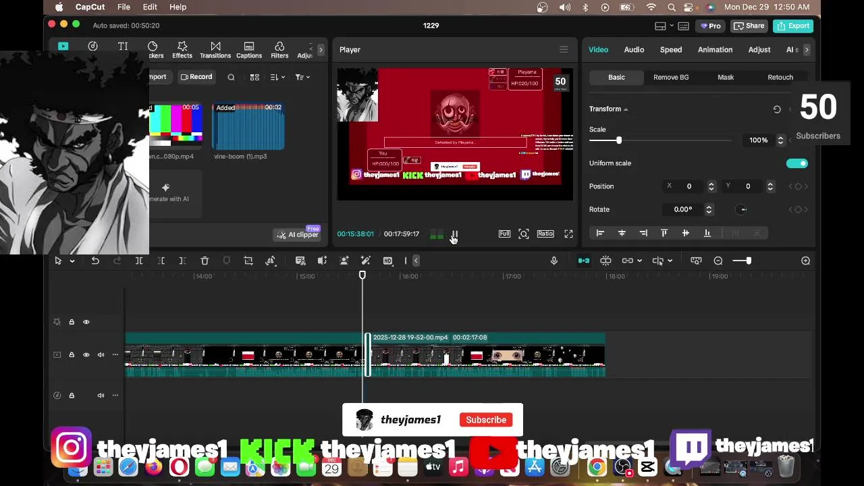Open the Text tab icon
The width and height of the screenshot is (864, 486).
[x=123, y=47]
